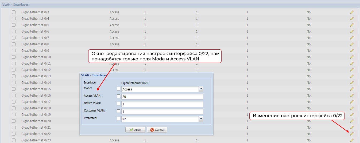
Task: Tick checkbox for Gigabitethernet 0/23
Action: click(x=14, y=140)
